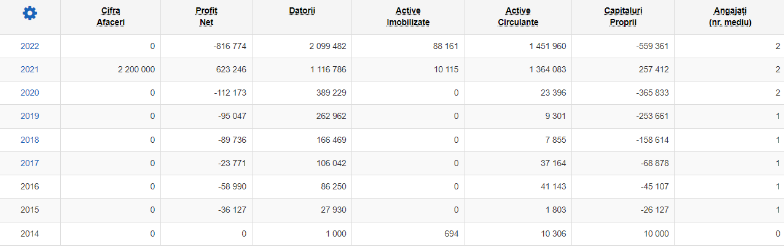The height and width of the screenshot is (247, 784).
Task: Open the 2019 year link
Action: click(x=29, y=116)
